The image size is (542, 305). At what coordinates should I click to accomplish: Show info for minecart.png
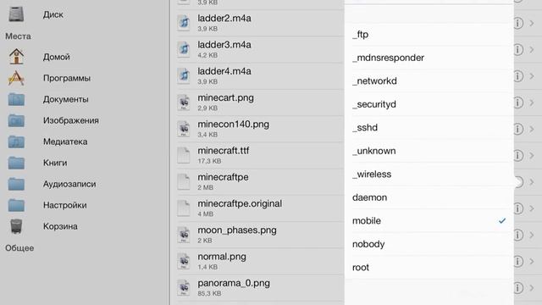click(x=517, y=103)
